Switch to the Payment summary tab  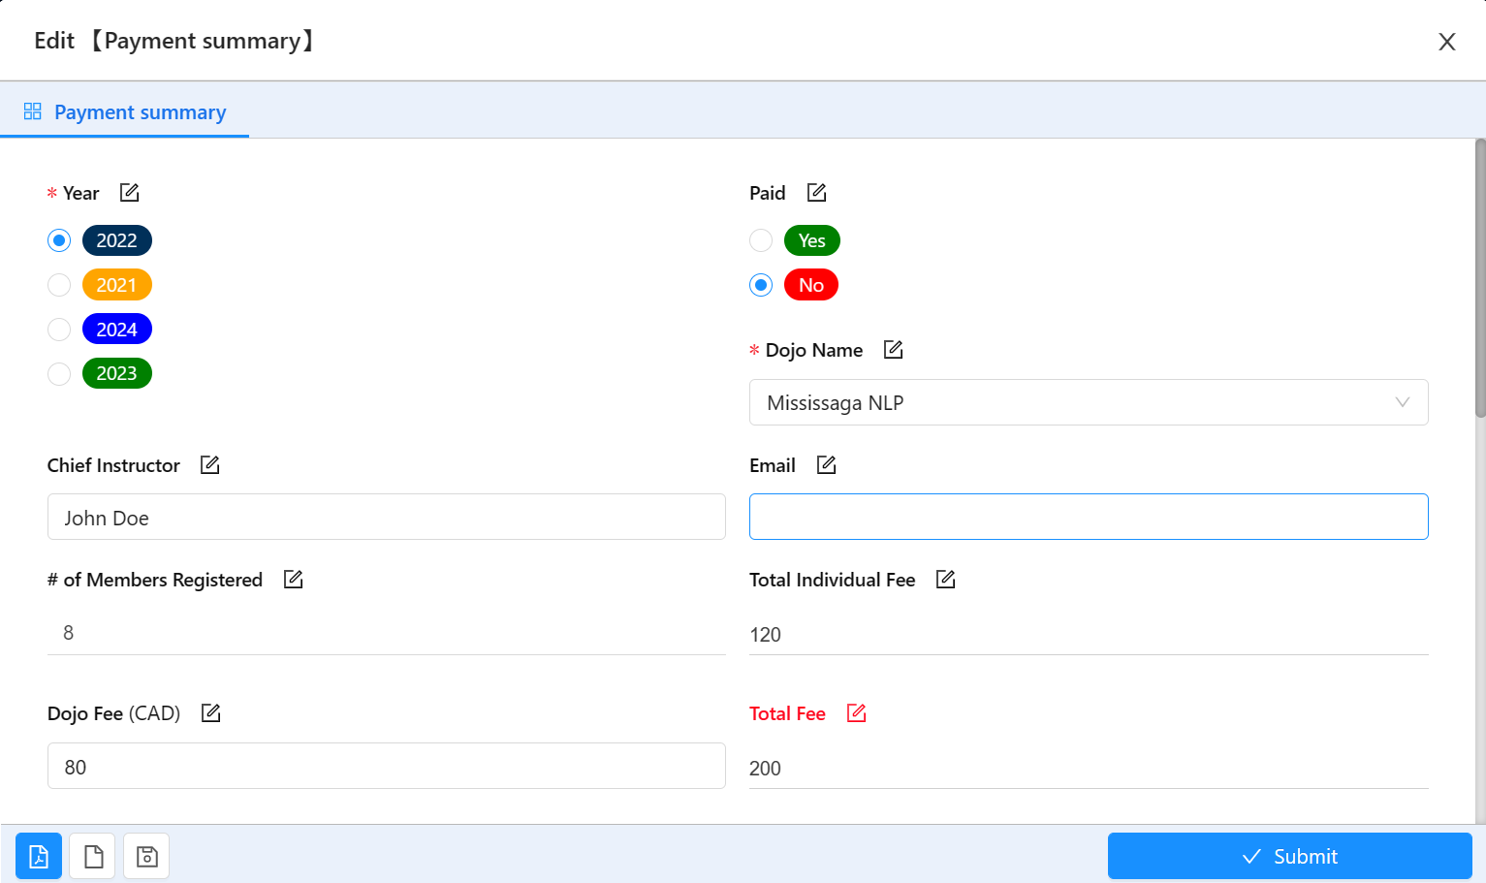pos(125,111)
